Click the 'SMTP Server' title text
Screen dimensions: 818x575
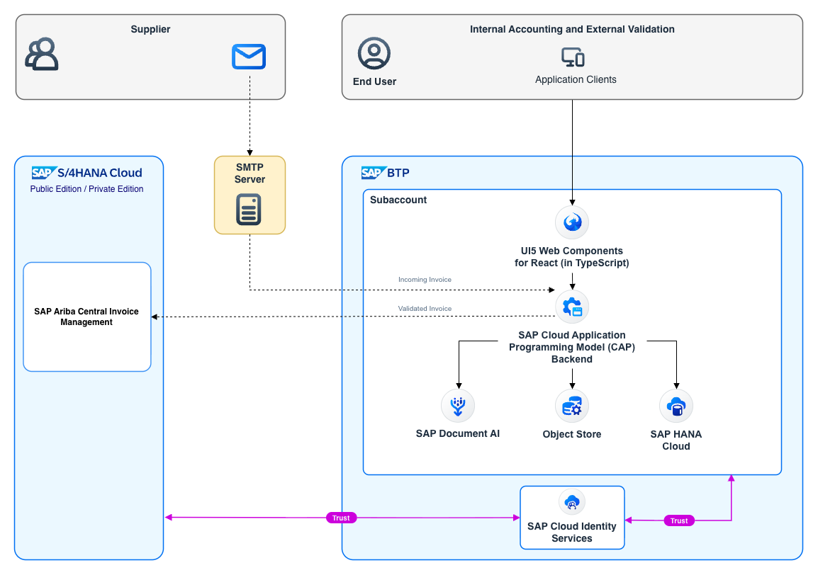[x=250, y=173]
